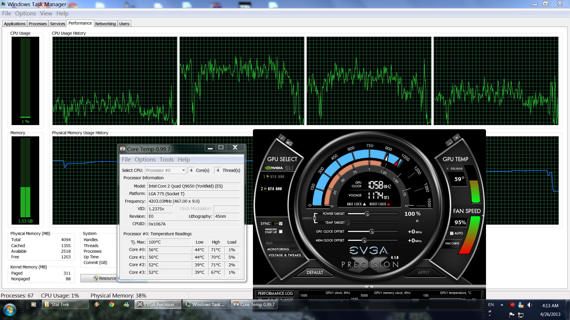Click the linked power/temp target icon
Viewport: 570px width, 320px height.
pyautogui.click(x=314, y=218)
